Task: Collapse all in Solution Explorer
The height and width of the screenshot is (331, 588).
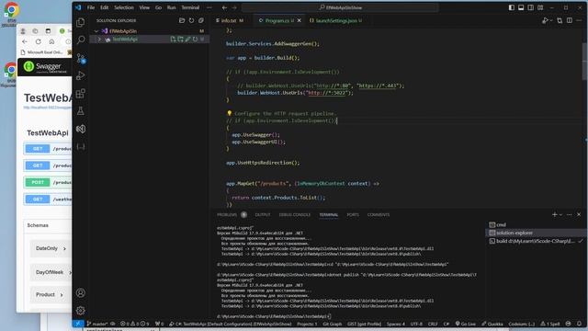Action: click(201, 20)
